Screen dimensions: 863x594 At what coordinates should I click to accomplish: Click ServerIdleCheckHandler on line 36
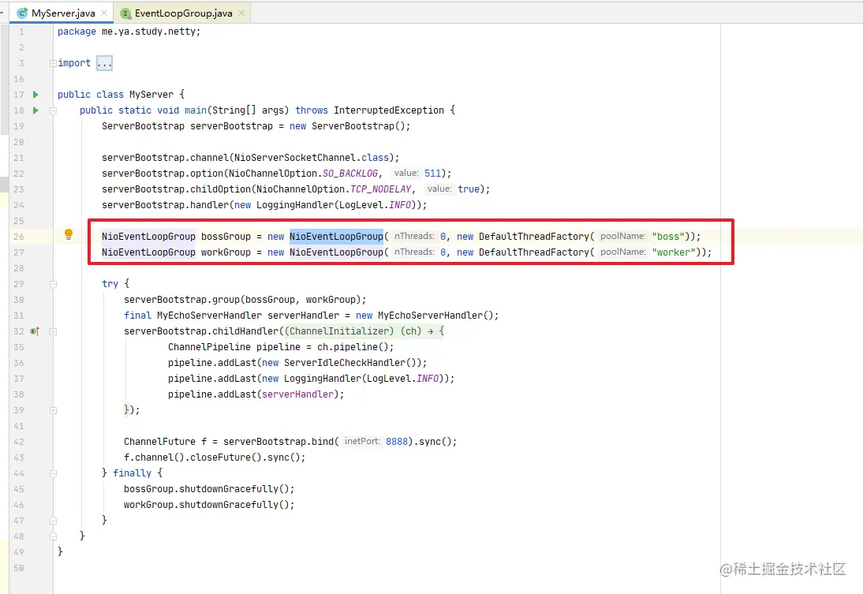[345, 363]
